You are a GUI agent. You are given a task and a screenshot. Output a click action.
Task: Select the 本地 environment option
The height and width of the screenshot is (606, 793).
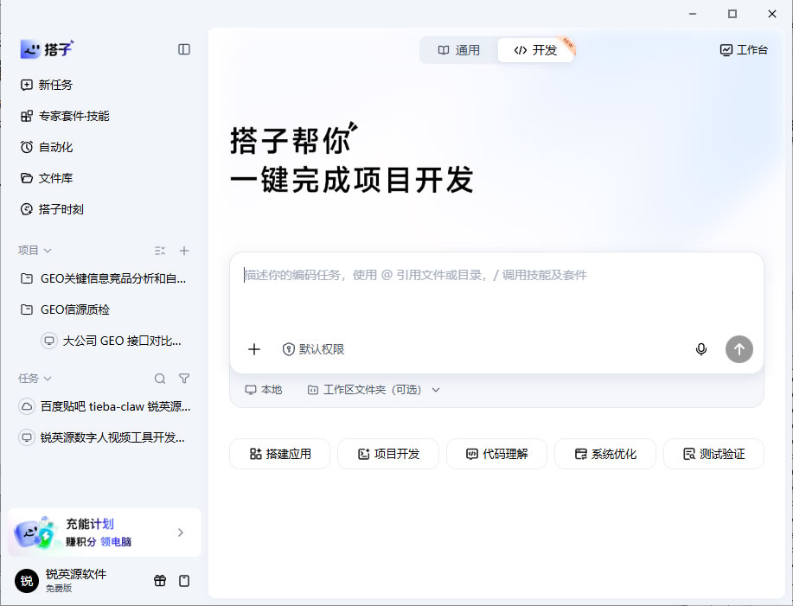pos(264,390)
